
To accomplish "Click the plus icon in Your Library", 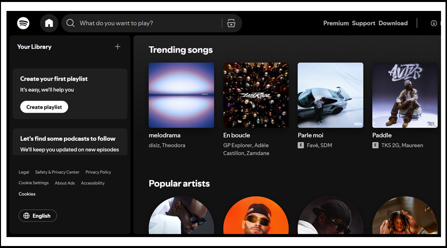I will tap(118, 47).
